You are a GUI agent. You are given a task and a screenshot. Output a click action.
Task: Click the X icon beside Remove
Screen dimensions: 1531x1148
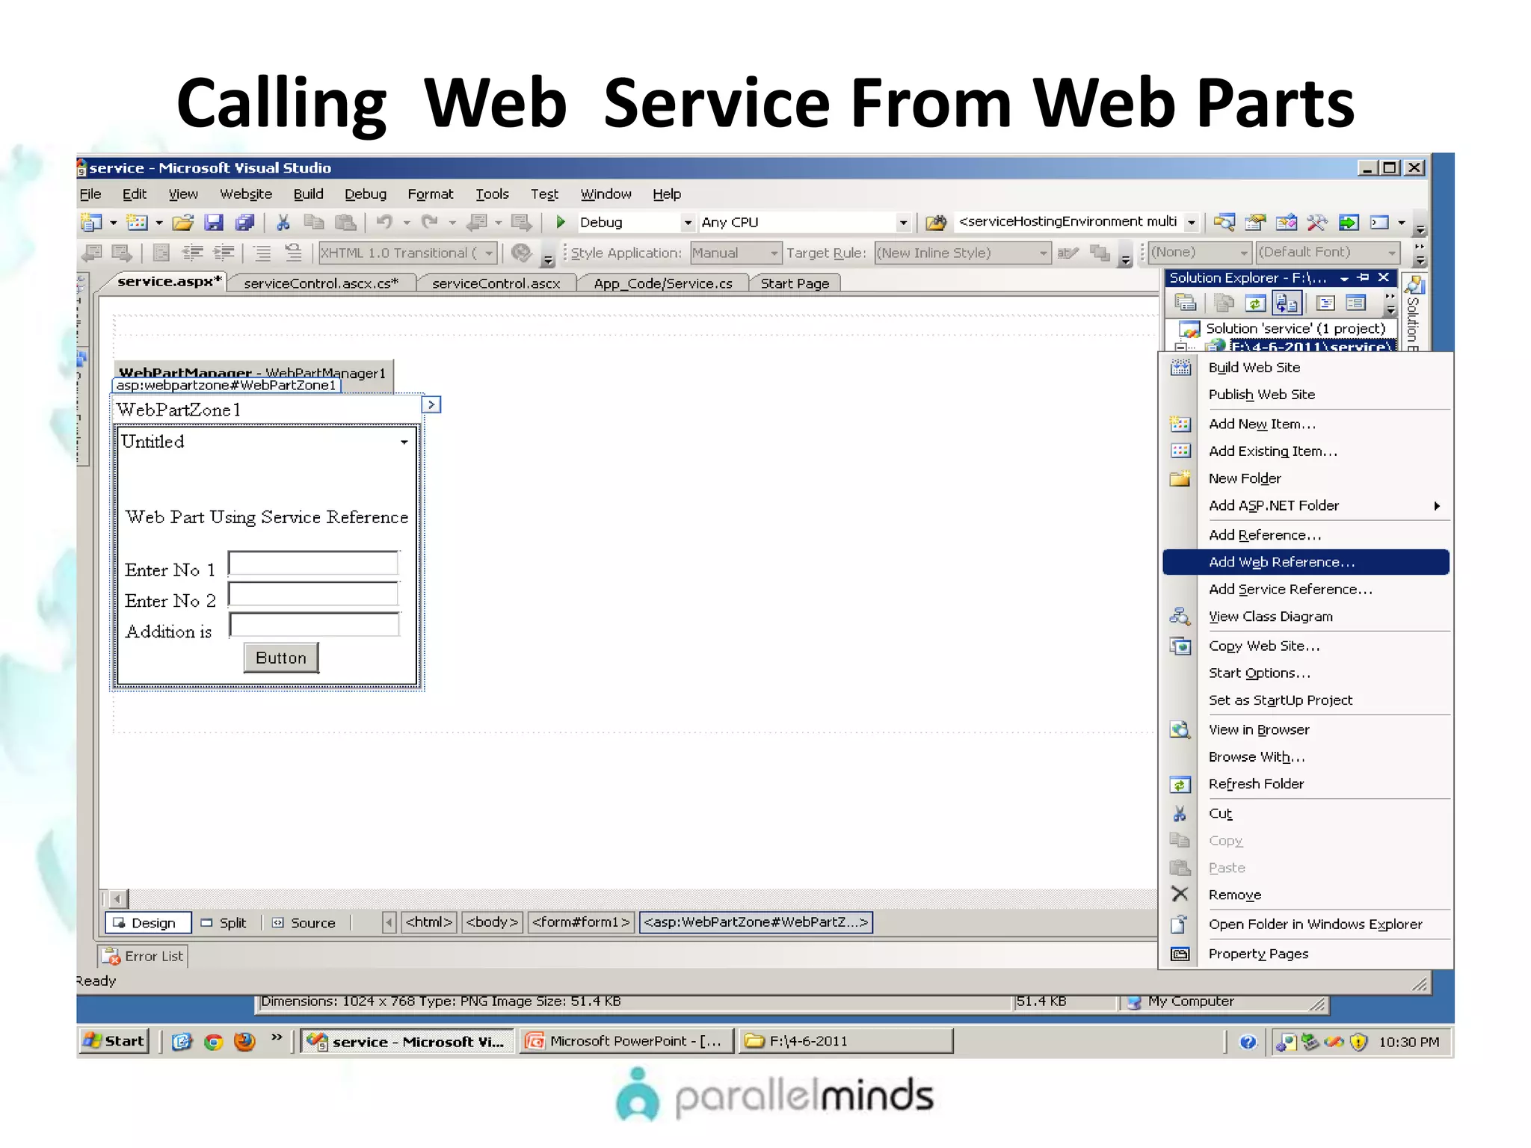1180,894
